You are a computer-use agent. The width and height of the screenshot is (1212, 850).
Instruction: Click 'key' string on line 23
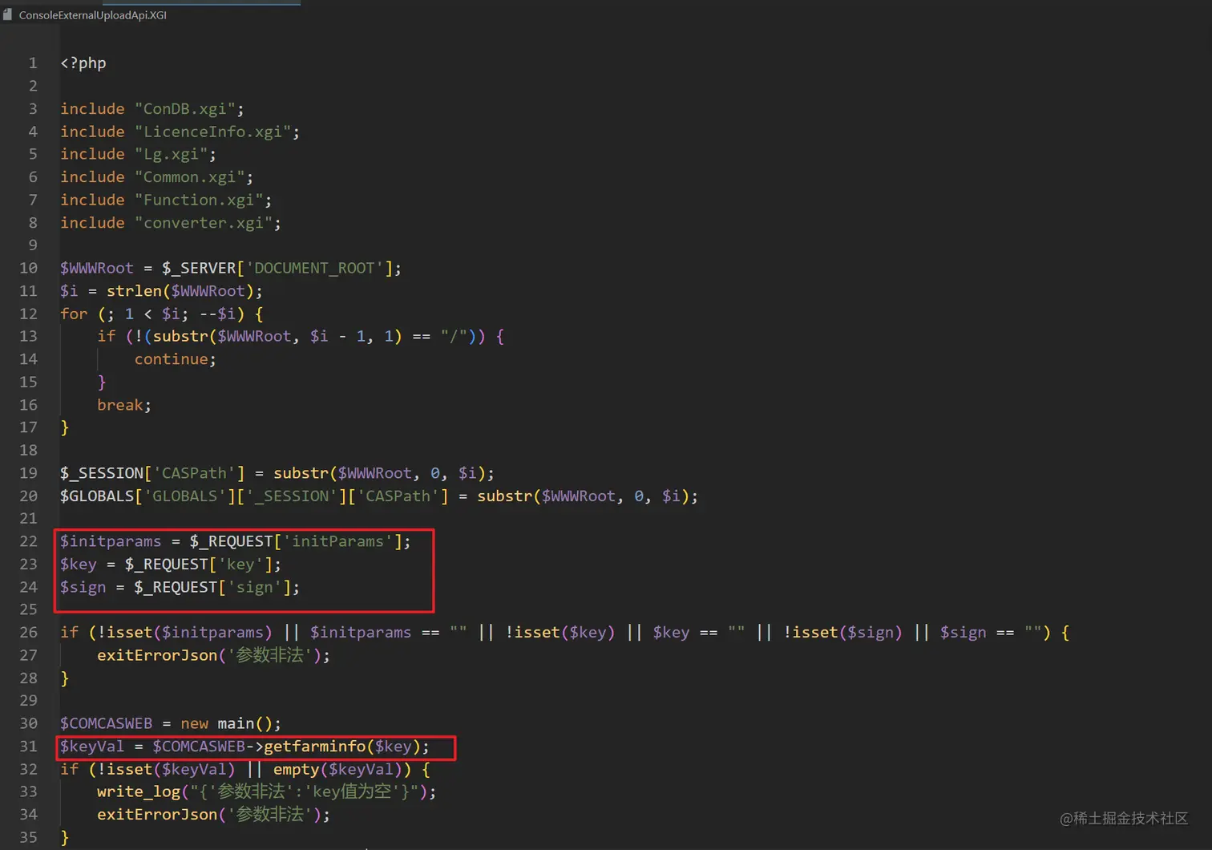tap(240, 565)
